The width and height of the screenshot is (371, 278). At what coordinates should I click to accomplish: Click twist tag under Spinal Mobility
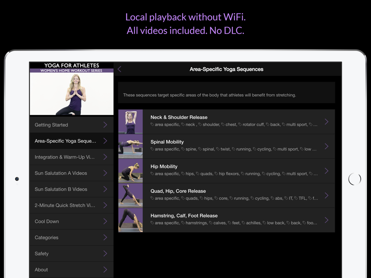[x=223, y=149]
